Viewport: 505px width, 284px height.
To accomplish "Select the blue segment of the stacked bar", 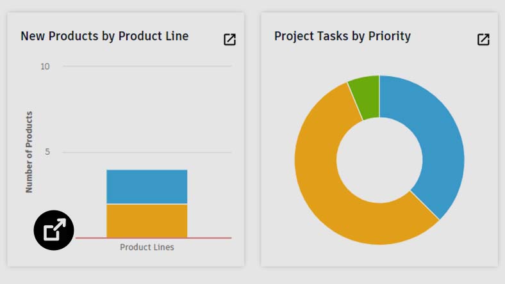I will coord(147,187).
